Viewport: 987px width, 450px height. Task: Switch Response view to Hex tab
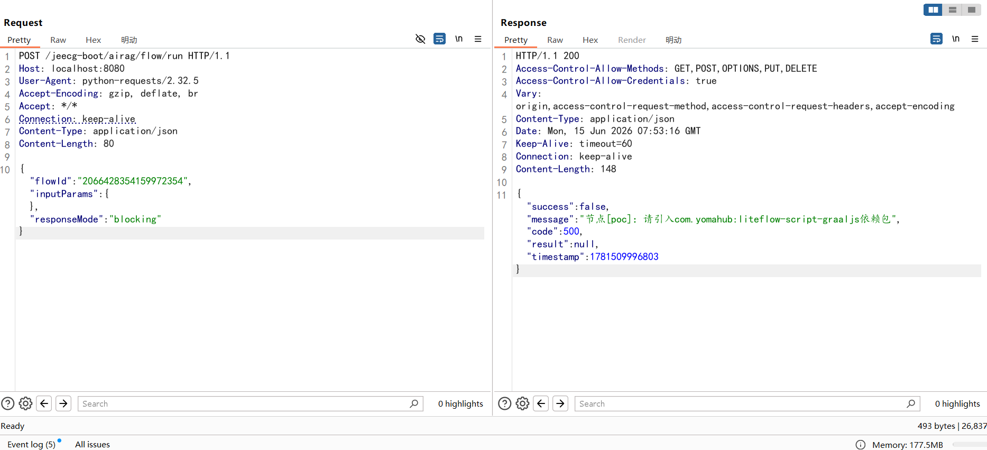point(590,40)
